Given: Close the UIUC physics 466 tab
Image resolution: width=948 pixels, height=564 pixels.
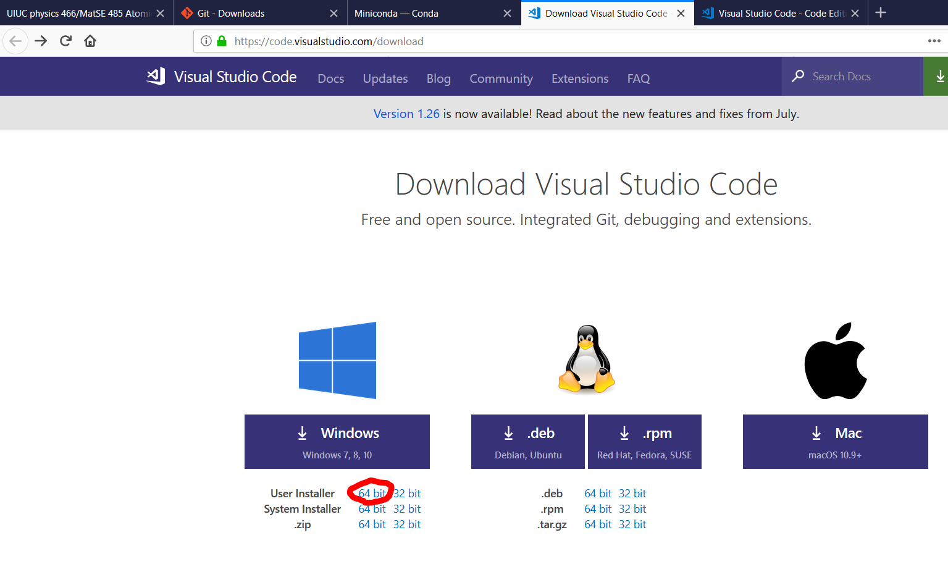Looking at the screenshot, I should point(161,13).
